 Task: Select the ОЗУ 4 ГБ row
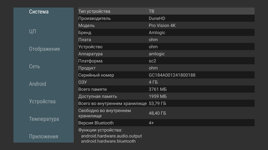pyautogui.click(x=166, y=82)
